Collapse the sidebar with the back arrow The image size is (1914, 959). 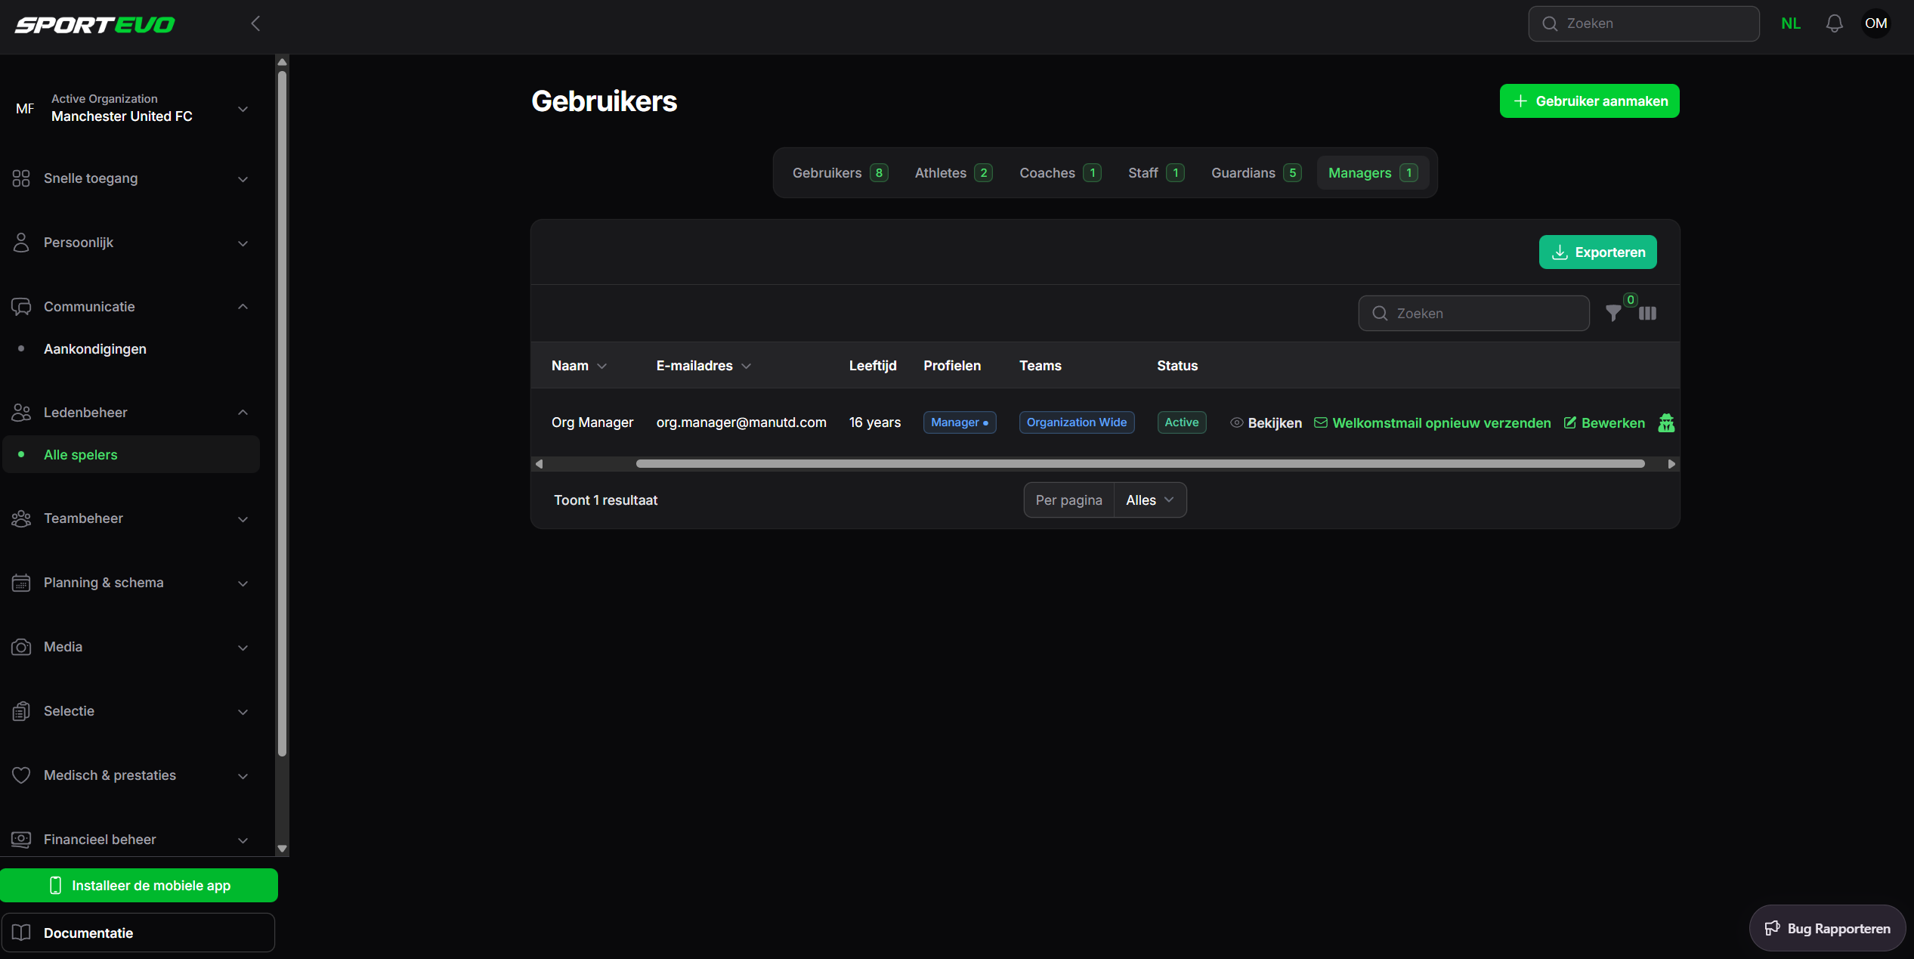(x=255, y=23)
